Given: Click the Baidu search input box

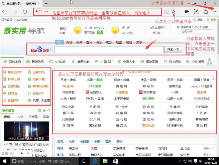Looking at the screenshot, I should coord(109,50).
